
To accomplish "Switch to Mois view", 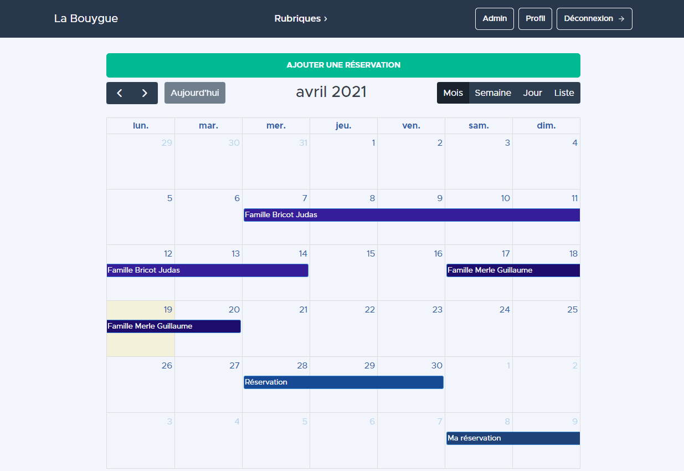I will 452,93.
